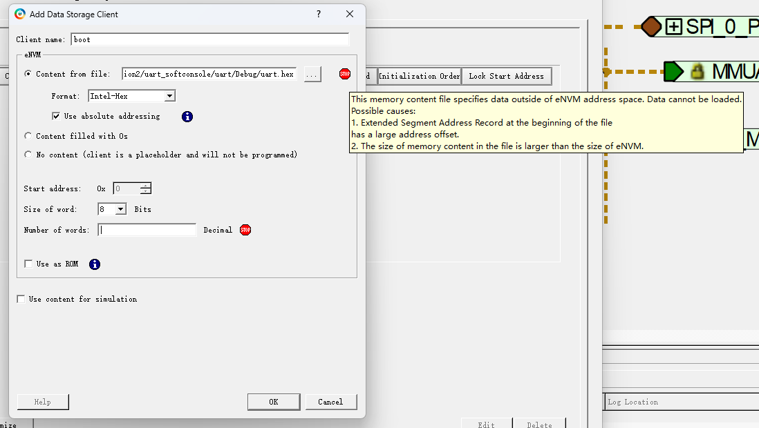This screenshot has width=759, height=428.
Task: Click the MMUA block label in canvas
Action: click(x=735, y=72)
